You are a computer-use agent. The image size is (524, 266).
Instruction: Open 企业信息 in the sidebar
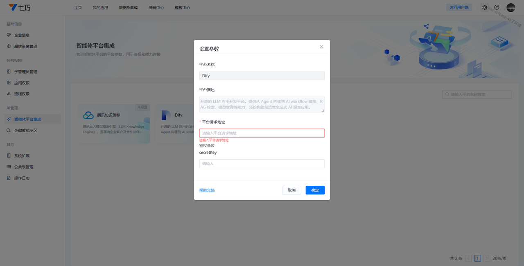[22, 35]
